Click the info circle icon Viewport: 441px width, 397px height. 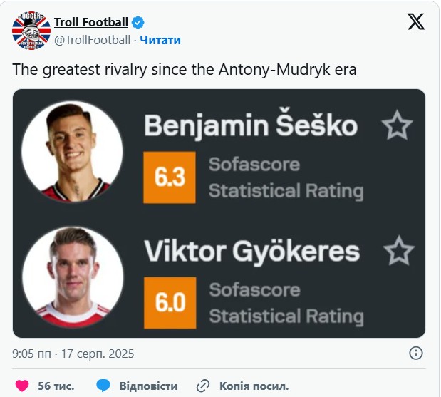tap(416, 353)
